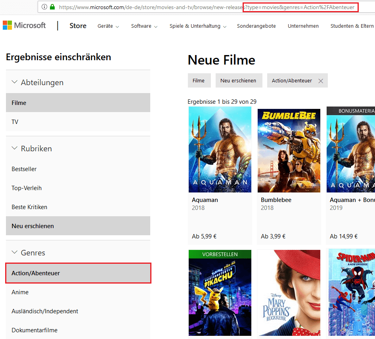Image resolution: width=375 pixels, height=339 pixels.
Task: Open Spiele & Unterhaltung dropdown menu
Action: (x=198, y=26)
